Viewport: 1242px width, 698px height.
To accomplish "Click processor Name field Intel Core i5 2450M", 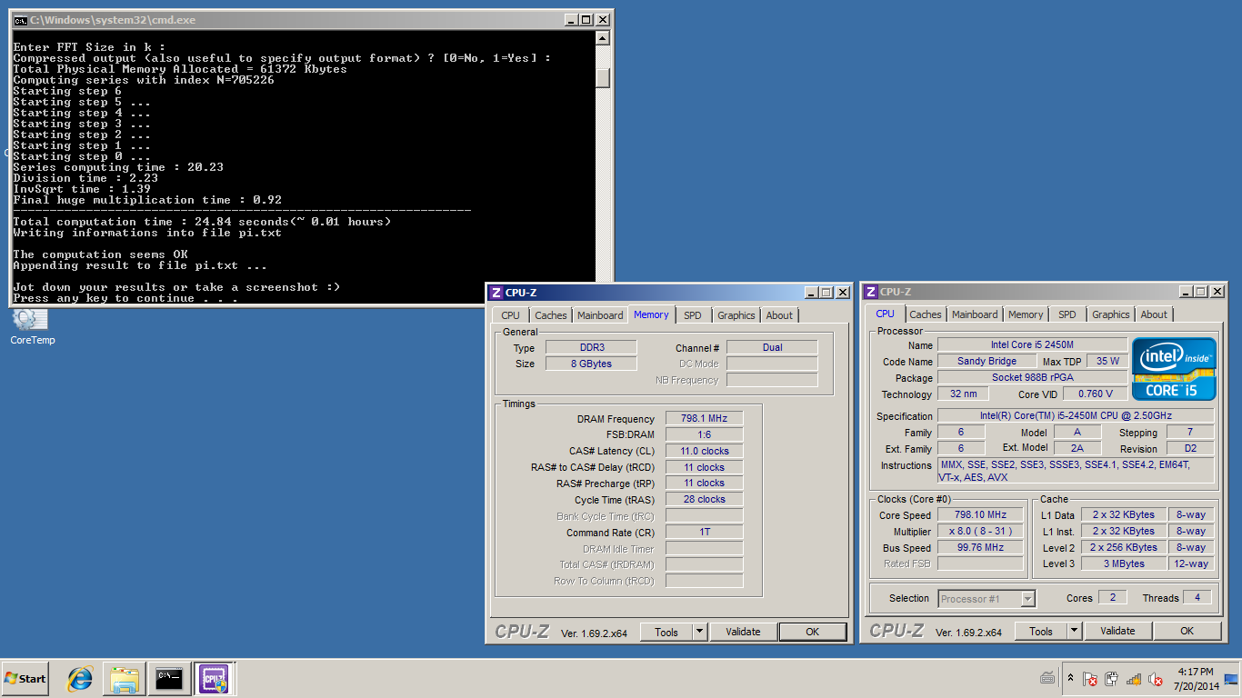I will 1032,345.
